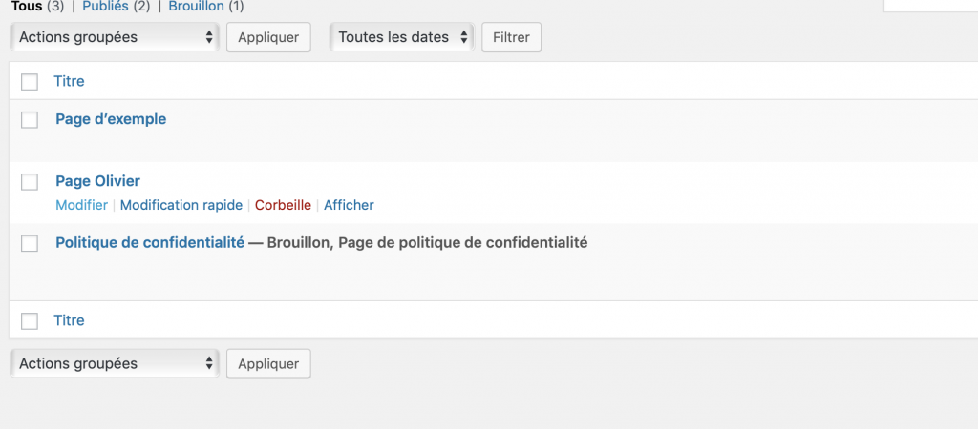This screenshot has width=978, height=429.
Task: Click Afficher under Page Olivier
Action: point(349,205)
